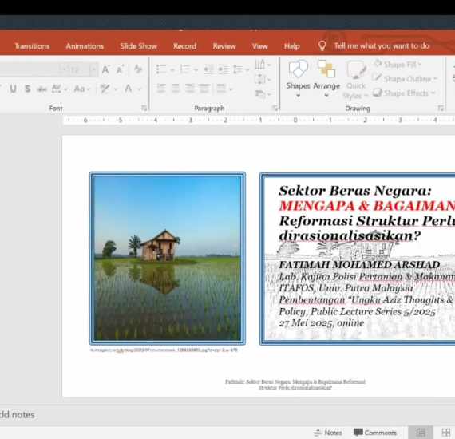The width and height of the screenshot is (455, 439).
Task: Open the Record tab
Action: pos(185,46)
